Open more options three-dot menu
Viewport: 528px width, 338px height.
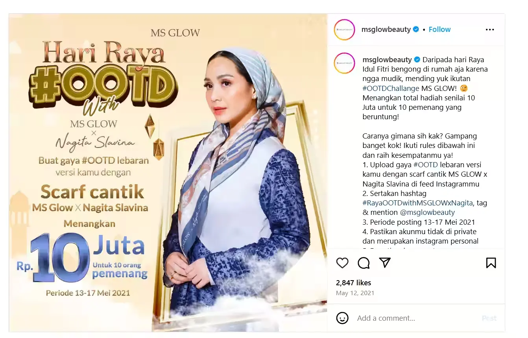click(x=490, y=30)
